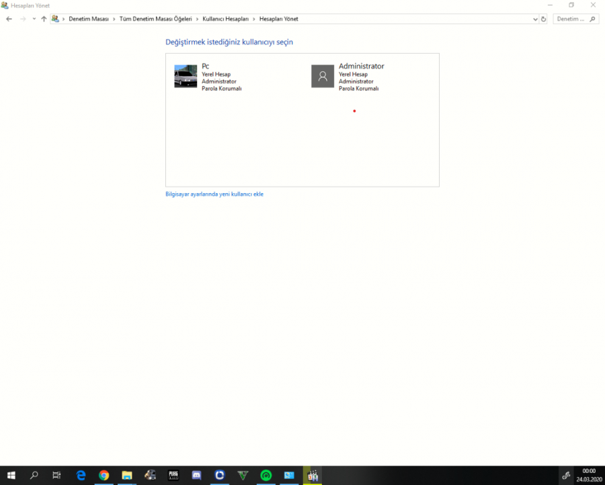Click Denetim Masası breadcrumb
This screenshot has height=485, width=605.
coord(89,19)
